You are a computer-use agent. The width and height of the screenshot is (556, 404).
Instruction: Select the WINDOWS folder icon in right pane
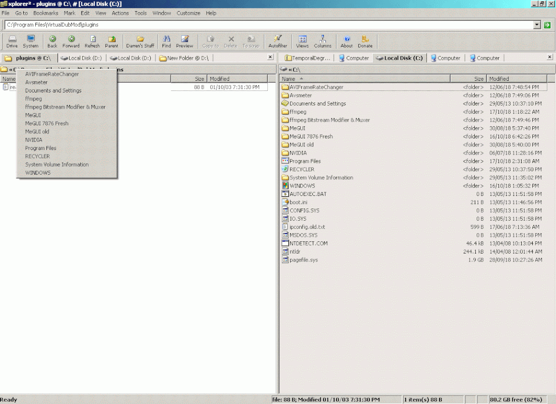click(285, 186)
